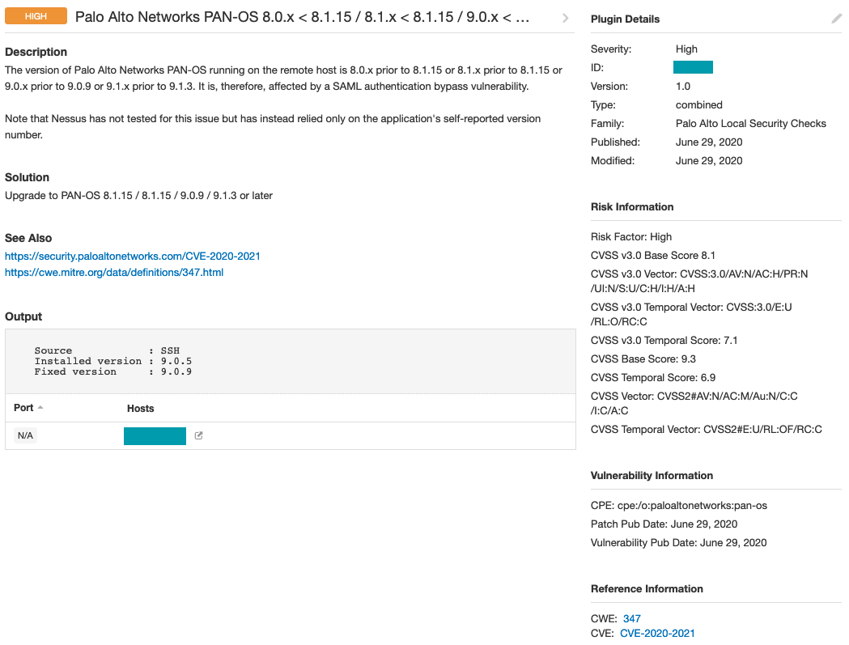849x645 pixels.
Task: Click the Published date value
Action: point(709,142)
